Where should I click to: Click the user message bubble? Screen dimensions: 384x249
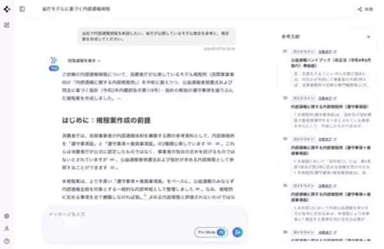tap(156, 36)
